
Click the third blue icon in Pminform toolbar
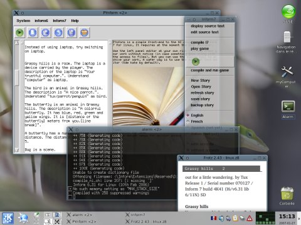coord(46,32)
